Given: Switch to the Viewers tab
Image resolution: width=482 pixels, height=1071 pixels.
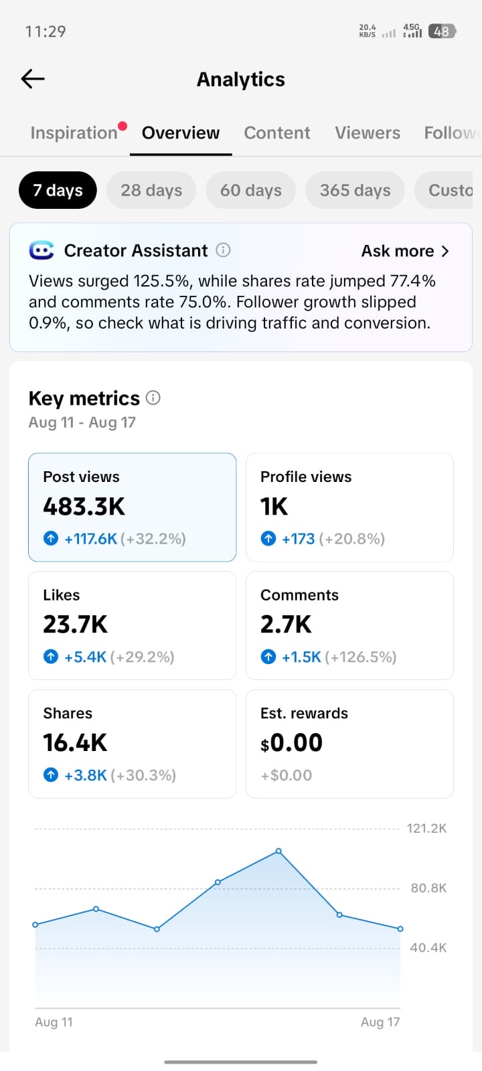Looking at the screenshot, I should [x=368, y=133].
